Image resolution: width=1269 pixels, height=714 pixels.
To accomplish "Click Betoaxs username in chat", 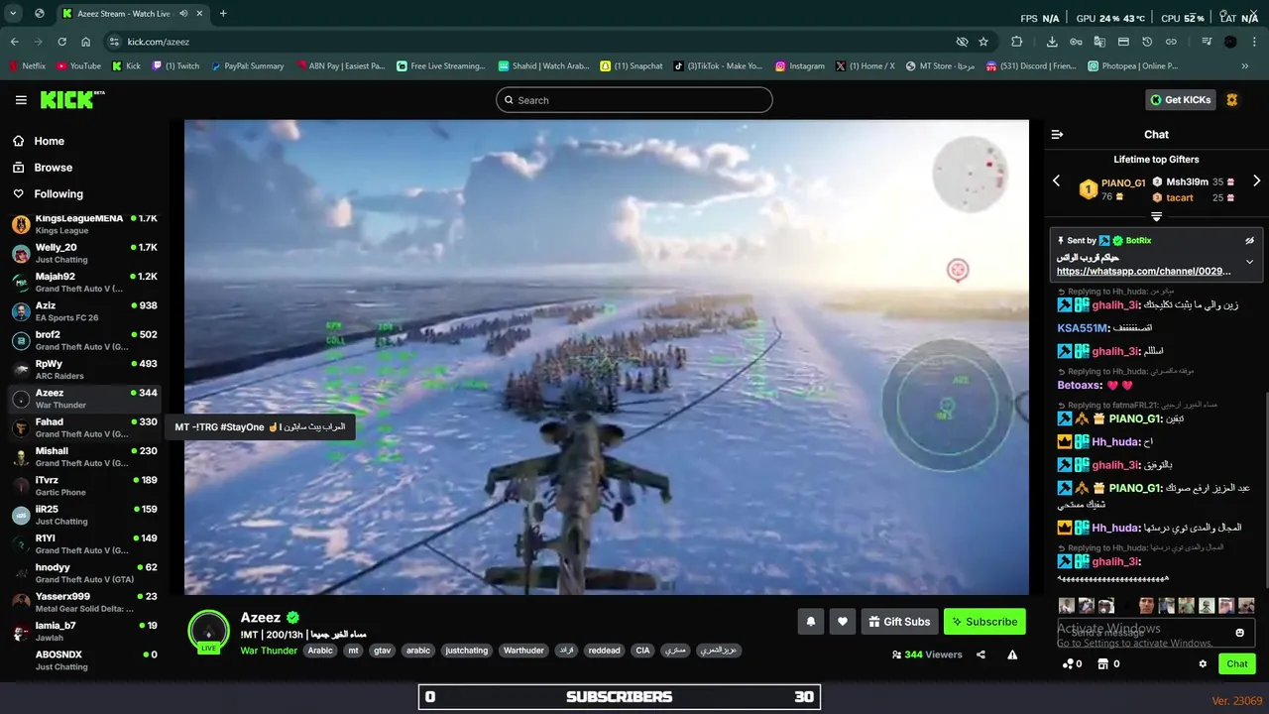I will 1080,385.
